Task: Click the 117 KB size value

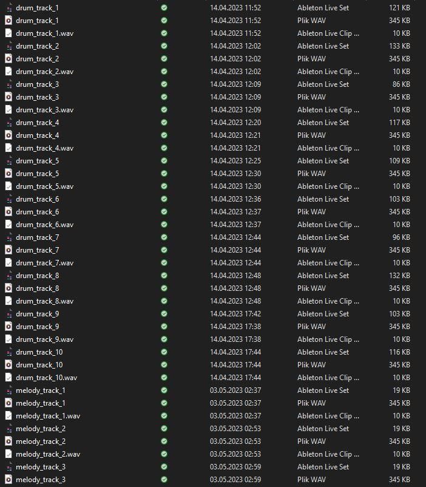Action: coord(399,123)
